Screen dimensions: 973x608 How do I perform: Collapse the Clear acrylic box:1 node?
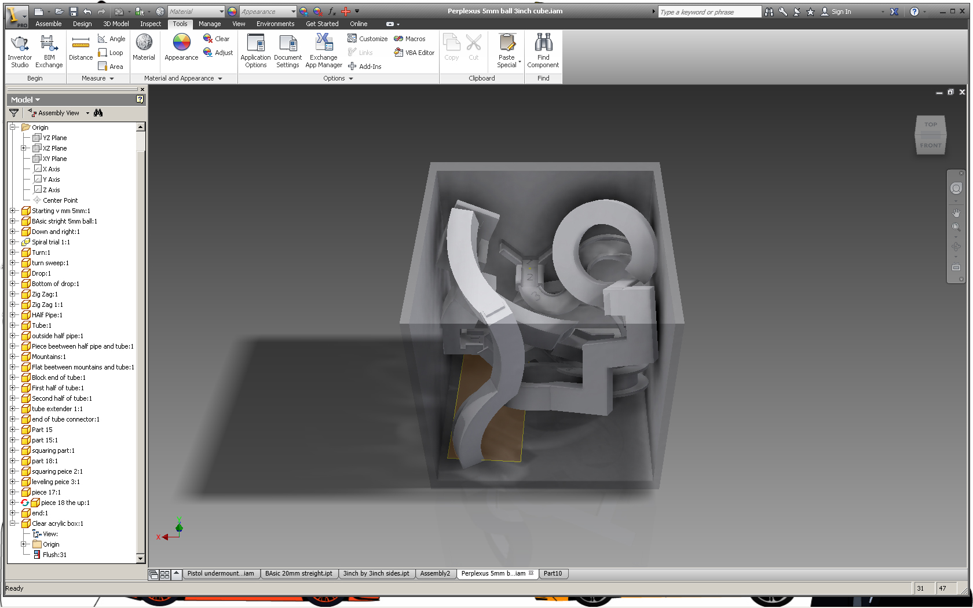[13, 523]
